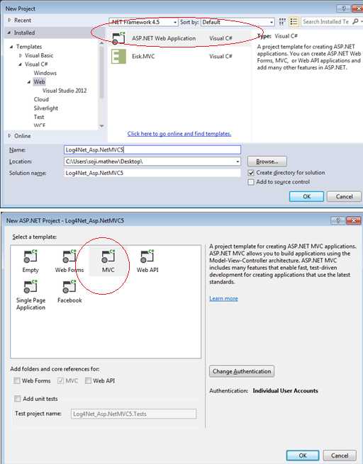Open the Location path dropdown
Image resolution: width=363 pixels, height=464 pixels.
click(238, 162)
